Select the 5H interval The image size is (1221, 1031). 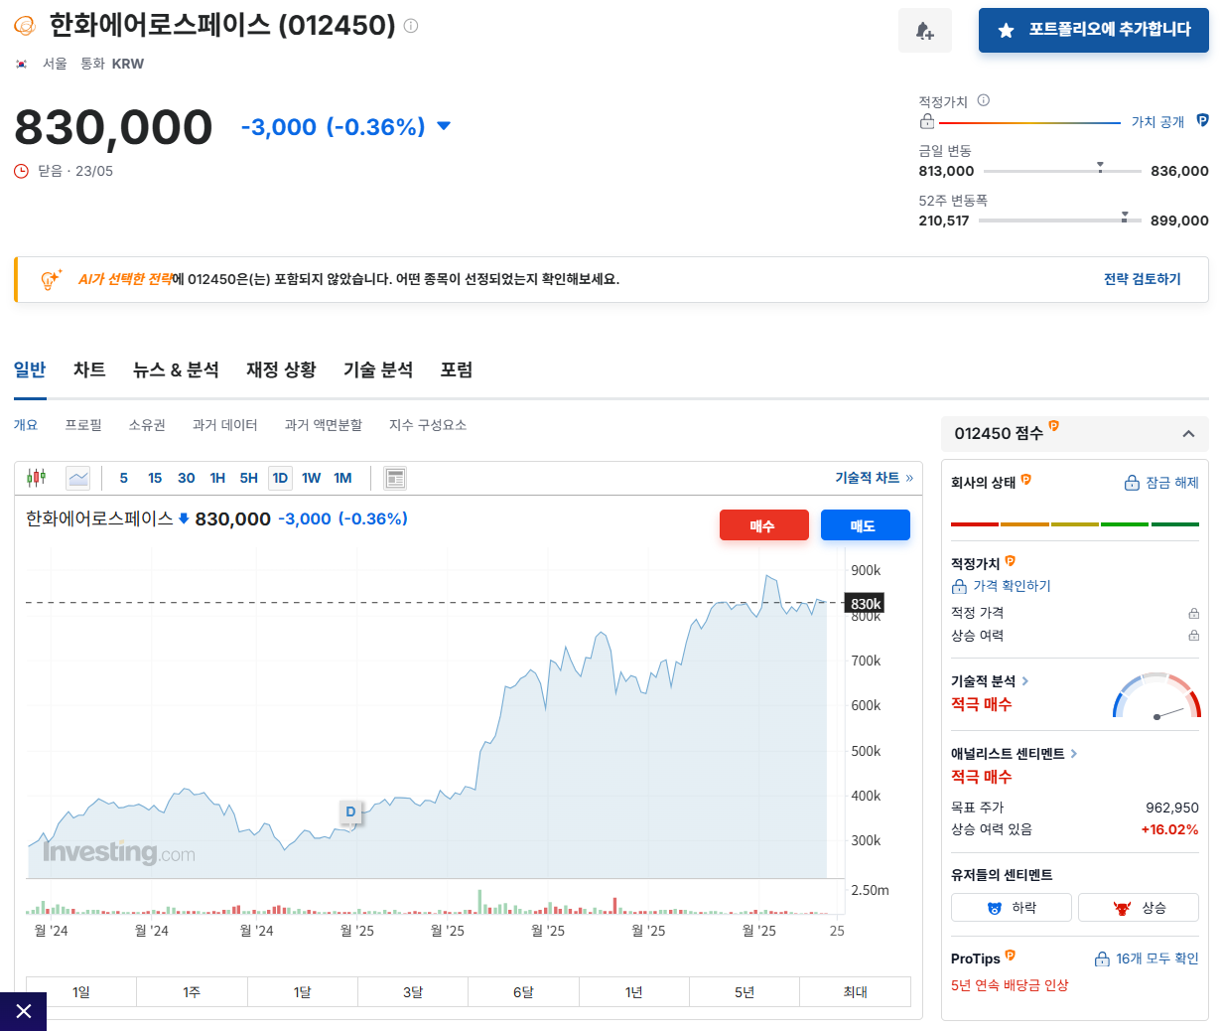pyautogui.click(x=248, y=478)
